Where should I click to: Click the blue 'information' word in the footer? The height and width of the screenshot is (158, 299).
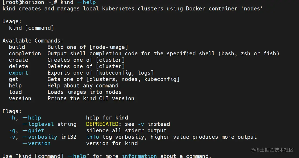point(139,156)
